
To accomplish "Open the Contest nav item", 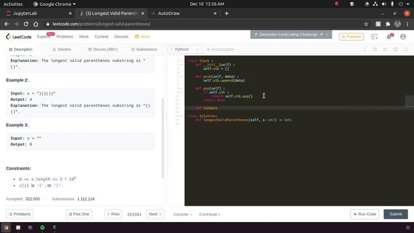I will pos(102,37).
